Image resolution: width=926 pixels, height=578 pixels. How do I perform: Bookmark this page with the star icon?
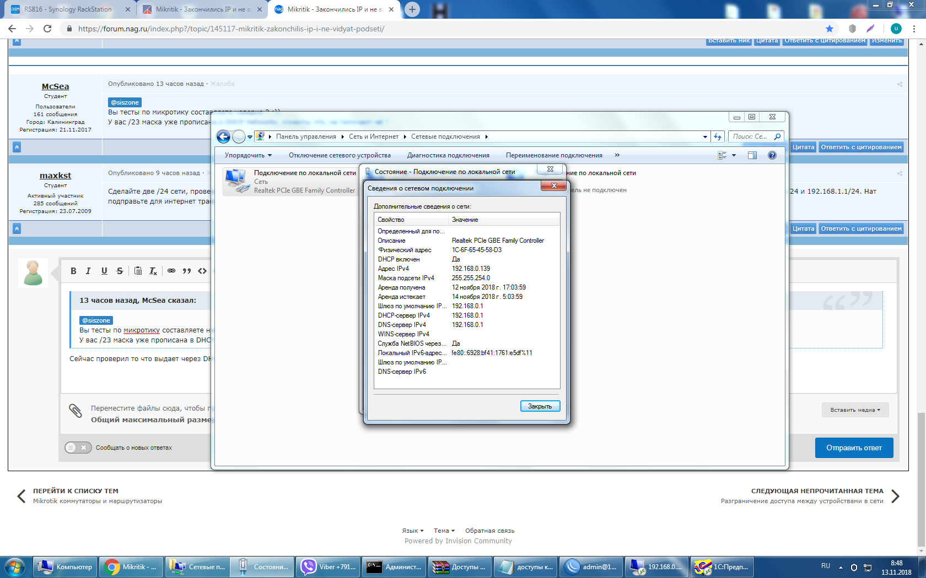pos(830,29)
